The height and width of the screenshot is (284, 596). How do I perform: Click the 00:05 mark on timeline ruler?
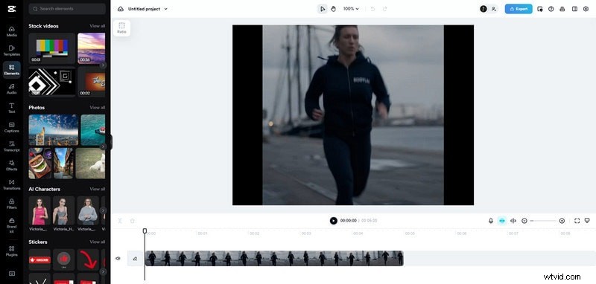[410, 233]
